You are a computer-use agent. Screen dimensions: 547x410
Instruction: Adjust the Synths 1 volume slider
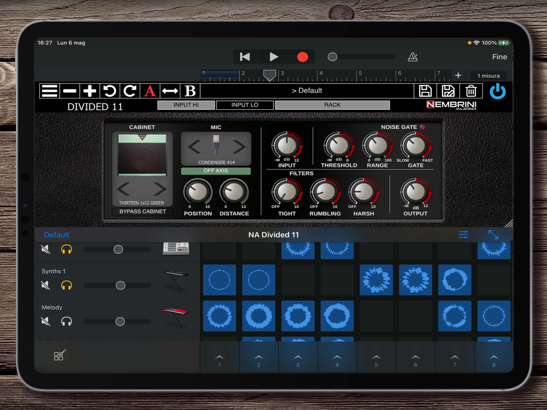[120, 285]
